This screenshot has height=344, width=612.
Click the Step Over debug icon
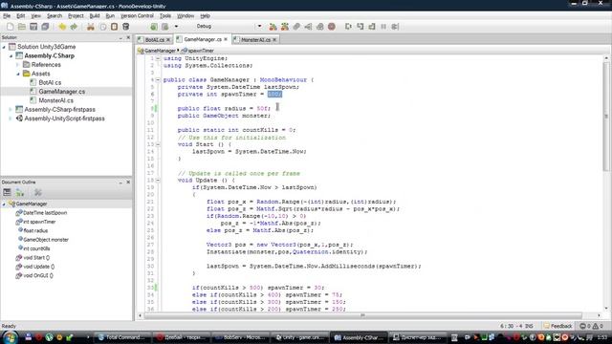tap(348, 27)
